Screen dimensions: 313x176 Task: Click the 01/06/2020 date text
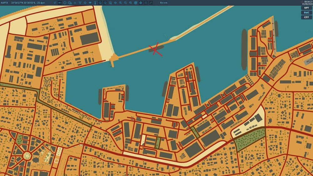click(307, 4)
